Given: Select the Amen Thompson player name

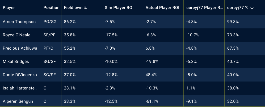Looking at the screenshot, I should click(x=19, y=22).
